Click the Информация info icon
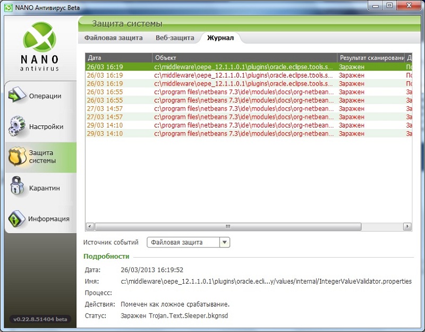The image size is (425, 332). point(17,218)
